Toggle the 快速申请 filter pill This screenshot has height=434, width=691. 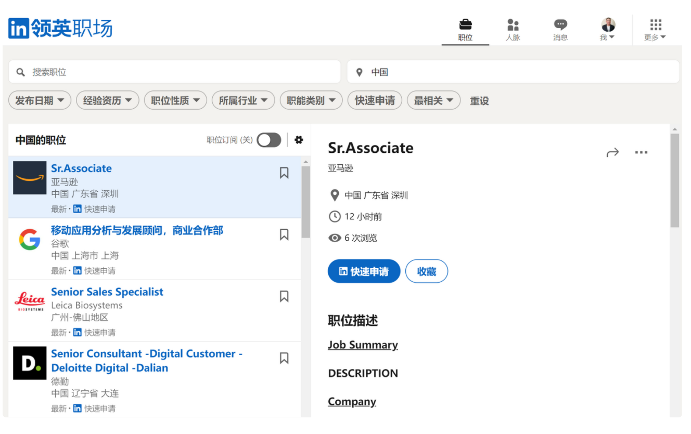click(x=375, y=100)
